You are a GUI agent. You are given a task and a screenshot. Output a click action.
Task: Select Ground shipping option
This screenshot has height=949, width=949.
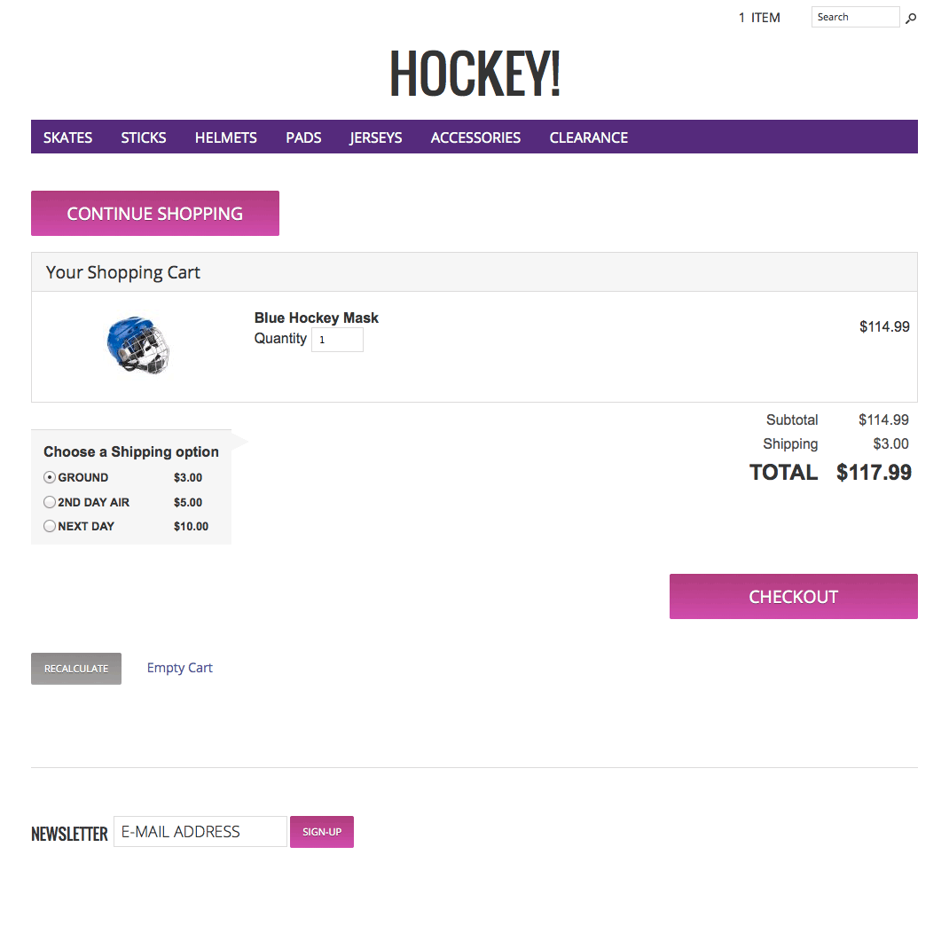(x=50, y=477)
